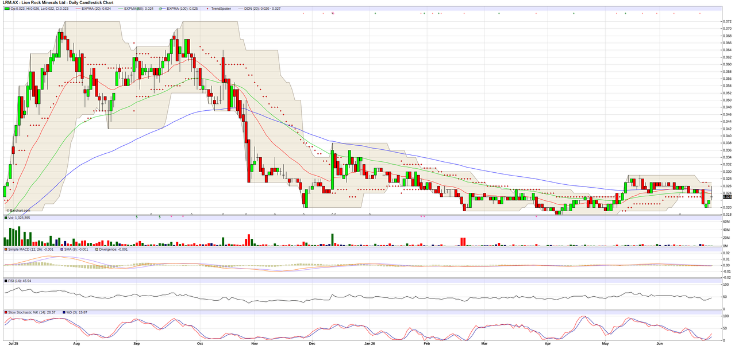Click the RSI (14): 45.94 label

[20, 281]
